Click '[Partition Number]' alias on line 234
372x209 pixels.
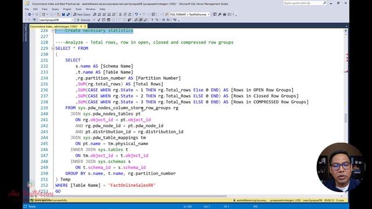tap(158, 78)
